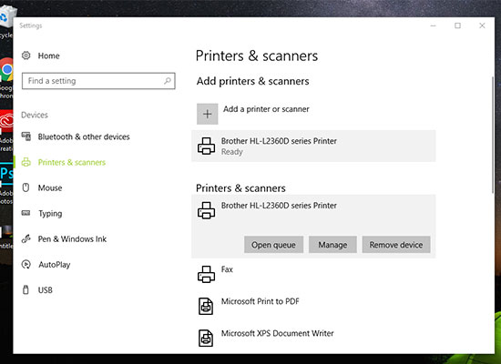This screenshot has width=501, height=364.
Task: Click Add a printer or scanner
Action: click(x=266, y=109)
